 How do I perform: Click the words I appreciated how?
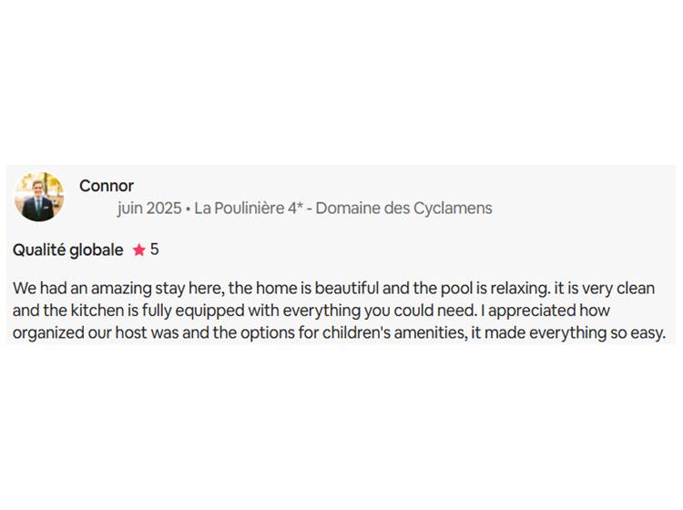(x=545, y=311)
